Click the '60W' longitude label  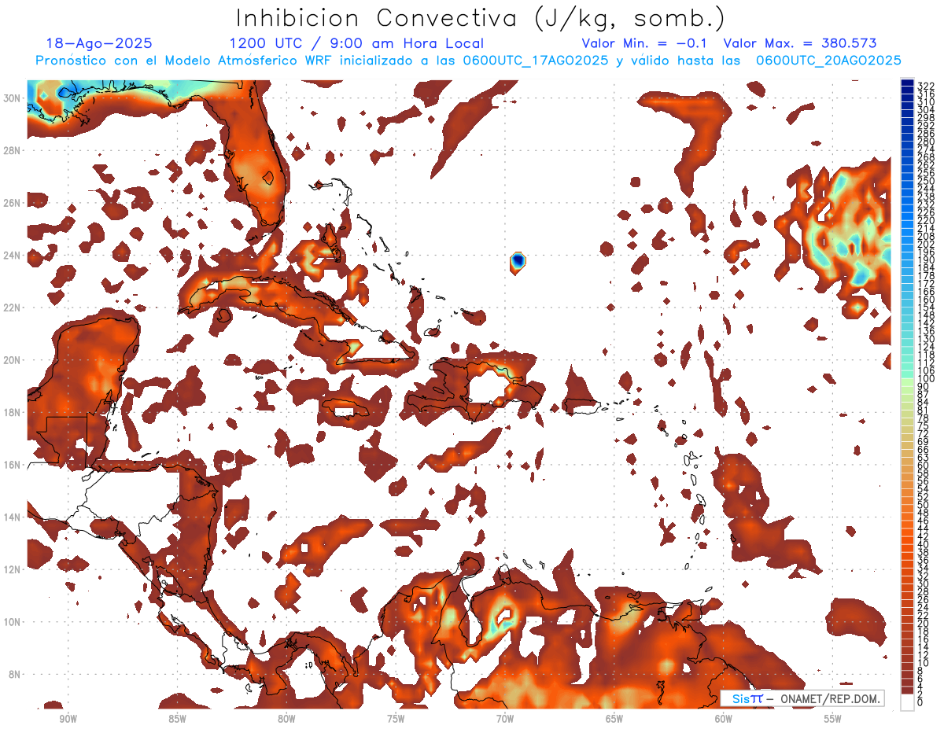point(724,718)
